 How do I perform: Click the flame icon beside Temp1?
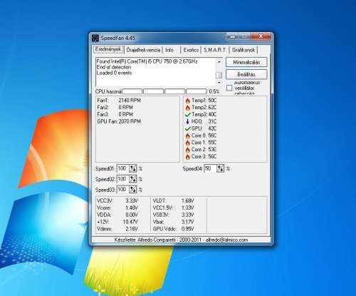pyautogui.click(x=188, y=101)
